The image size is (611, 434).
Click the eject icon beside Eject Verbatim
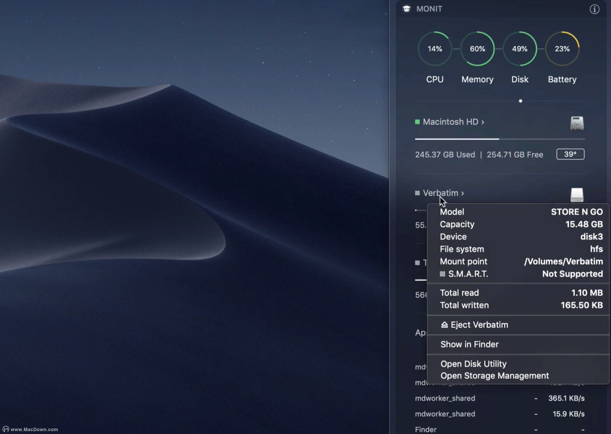tap(444, 325)
